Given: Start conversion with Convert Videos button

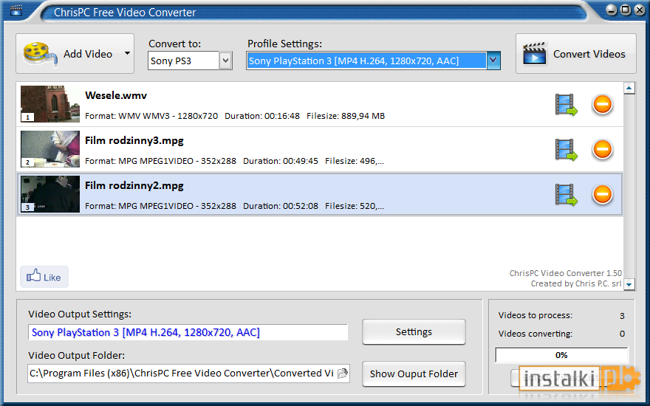Looking at the screenshot, I should [576, 54].
